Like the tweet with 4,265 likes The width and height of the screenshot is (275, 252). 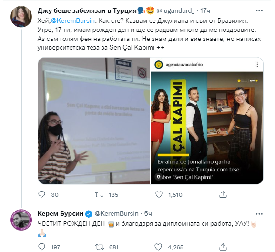[x=158, y=247]
